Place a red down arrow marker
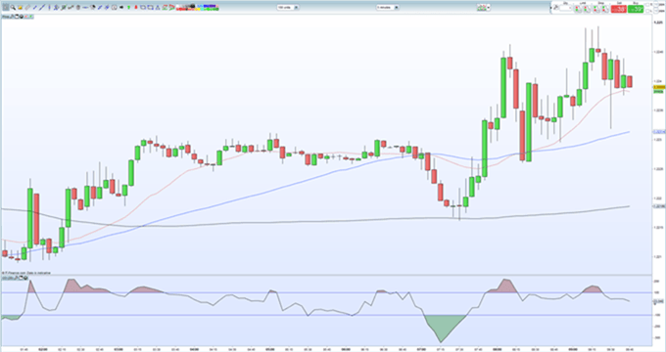The width and height of the screenshot is (666, 352). click(x=136, y=7)
